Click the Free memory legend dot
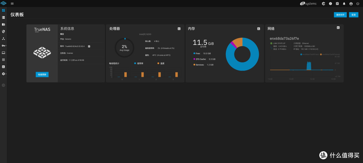The height and width of the screenshot is (163, 363). (x=194, y=53)
